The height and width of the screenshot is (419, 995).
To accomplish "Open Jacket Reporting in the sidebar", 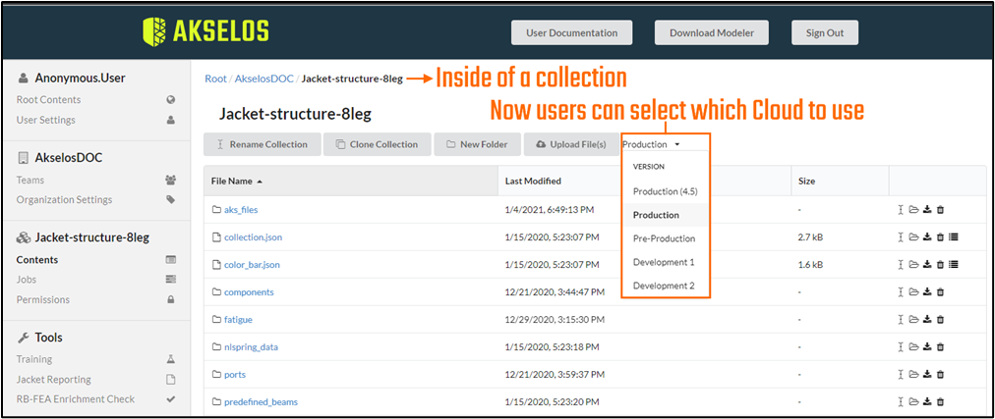I will tap(54, 379).
